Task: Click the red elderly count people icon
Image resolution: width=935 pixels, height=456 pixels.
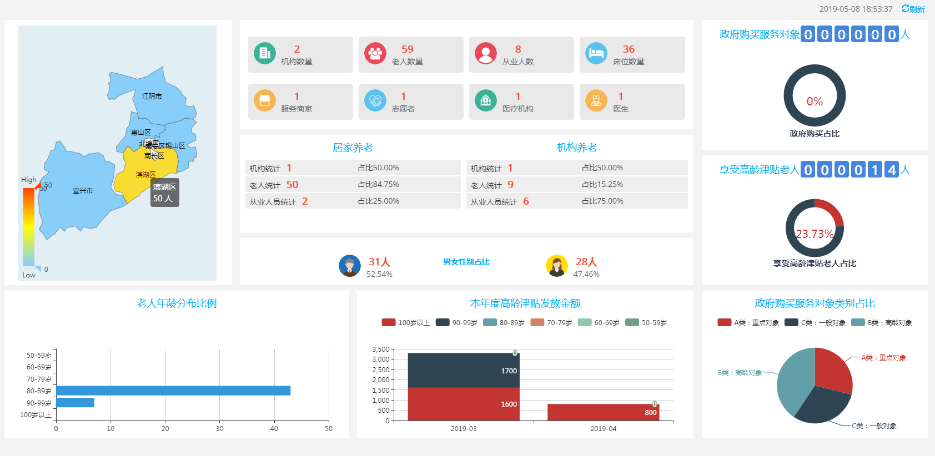Action: 375,53
